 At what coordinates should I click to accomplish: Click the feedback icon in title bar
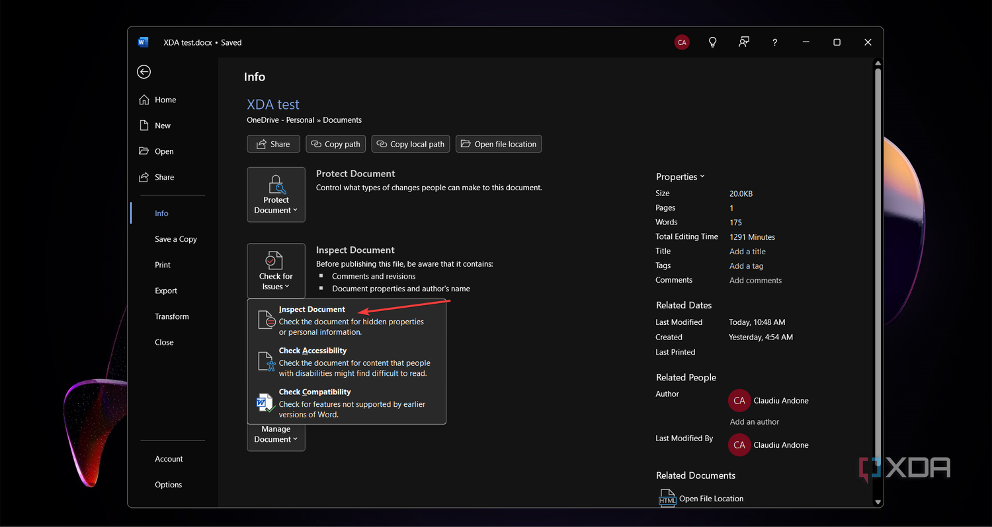[x=744, y=42]
